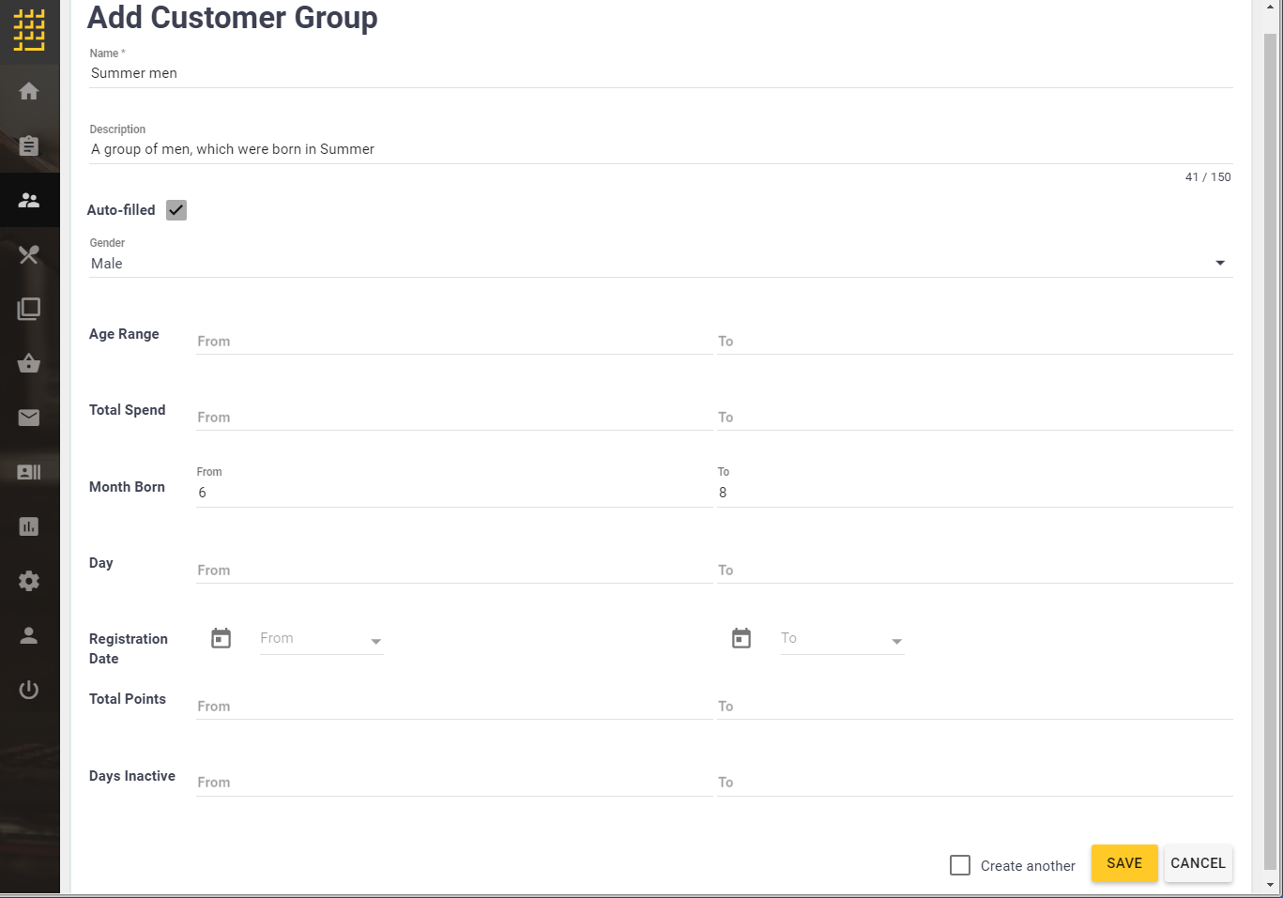Open the Orders clipboard icon in sidebar
The width and height of the screenshot is (1283, 898).
29,145
